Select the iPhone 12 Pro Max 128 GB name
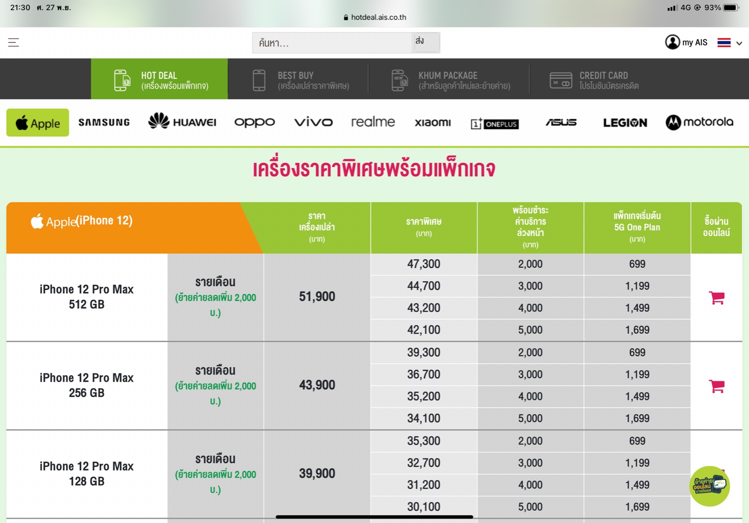Image resolution: width=749 pixels, height=523 pixels. [86, 474]
